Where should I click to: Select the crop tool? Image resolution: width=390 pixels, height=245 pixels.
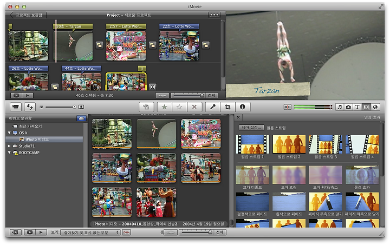(227, 107)
